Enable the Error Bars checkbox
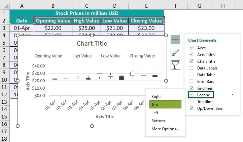 pyautogui.click(x=192, y=81)
